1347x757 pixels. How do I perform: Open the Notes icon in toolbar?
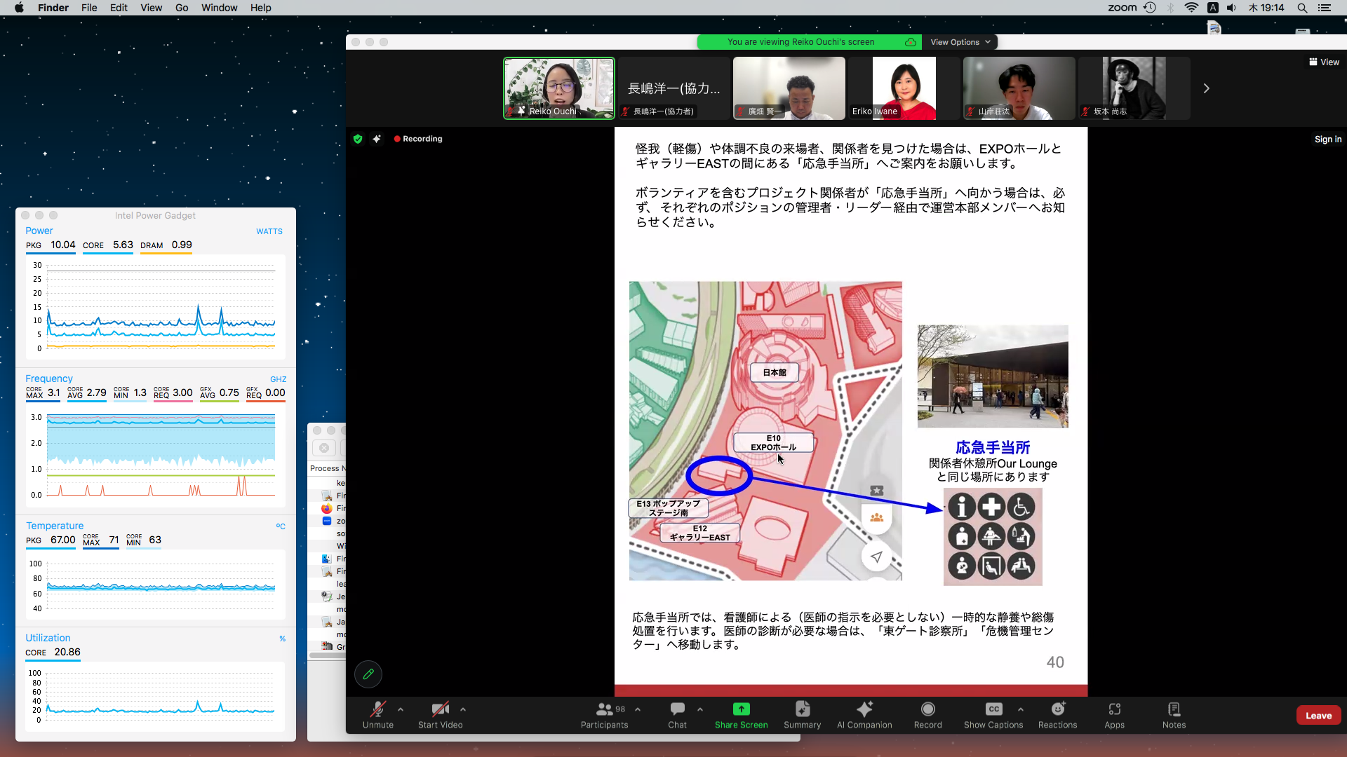point(1174,709)
